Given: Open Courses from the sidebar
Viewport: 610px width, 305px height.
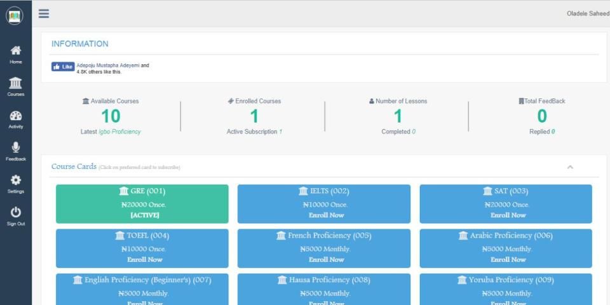Looking at the screenshot, I should point(16,84).
